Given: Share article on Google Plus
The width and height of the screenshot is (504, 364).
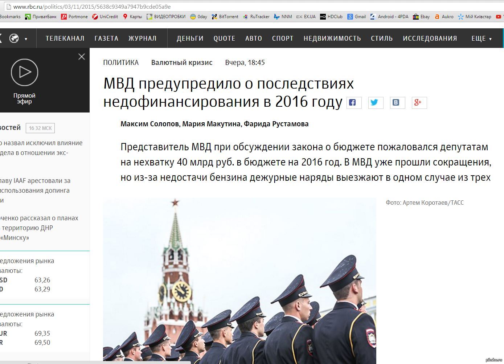Looking at the screenshot, I should (x=419, y=103).
